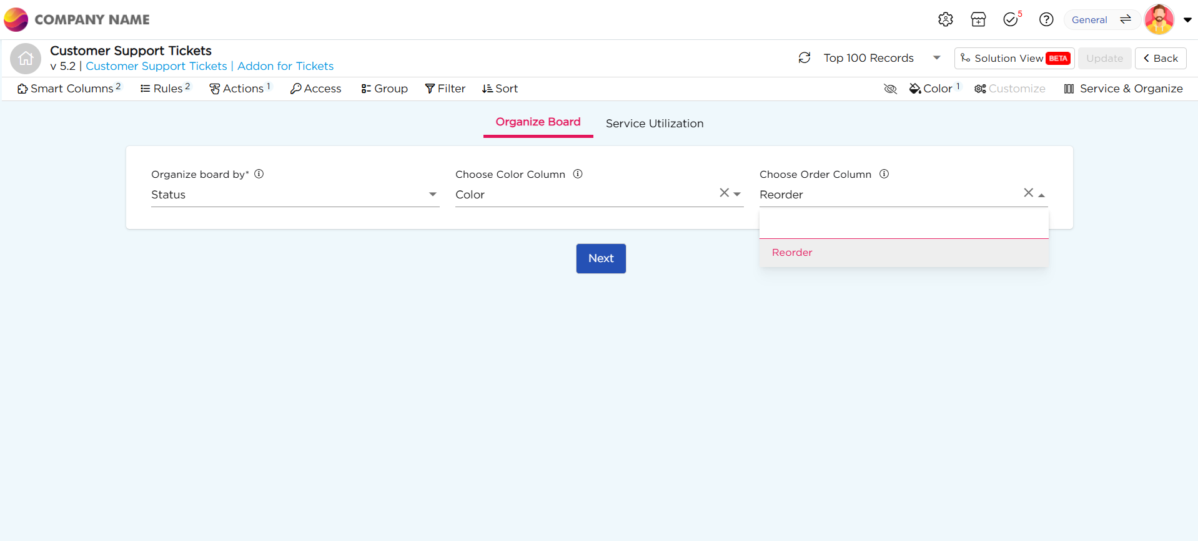This screenshot has height=541, width=1198.
Task: Open the tasks checkmark icon with badge
Action: (1011, 19)
